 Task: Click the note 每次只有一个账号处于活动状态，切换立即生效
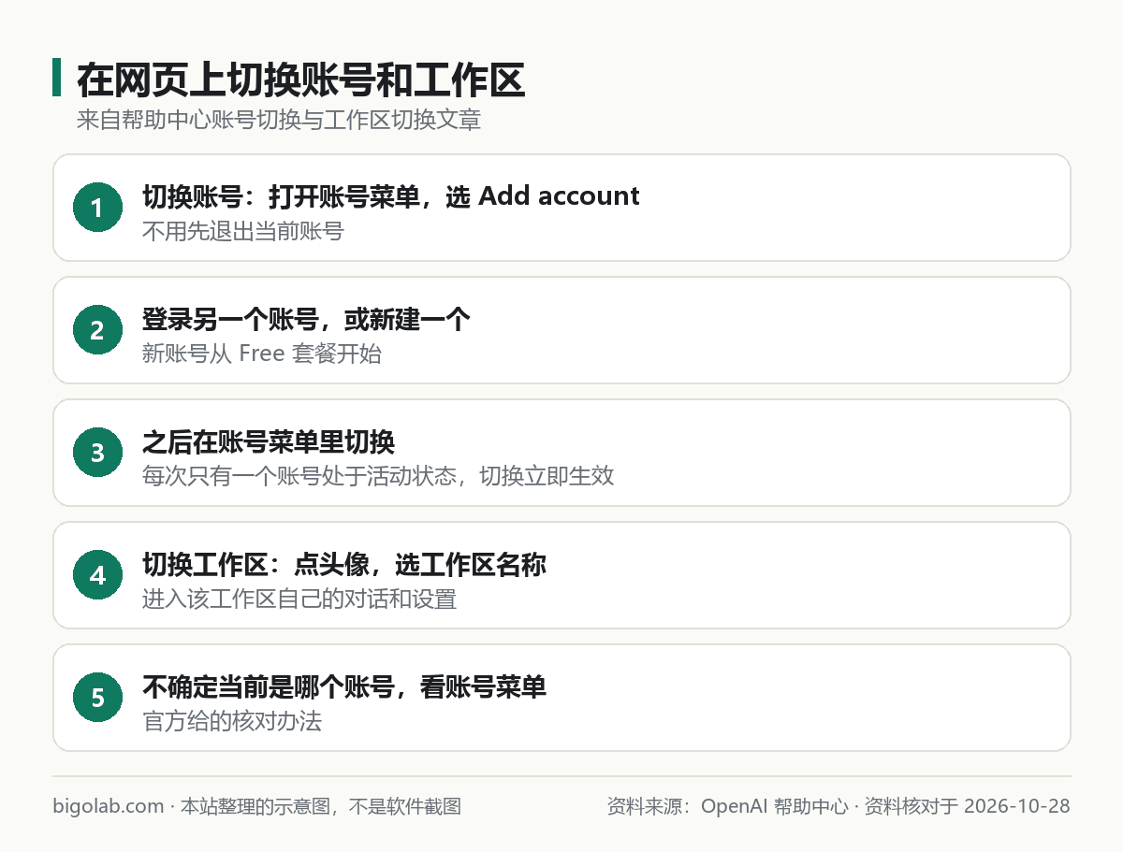[x=378, y=476]
